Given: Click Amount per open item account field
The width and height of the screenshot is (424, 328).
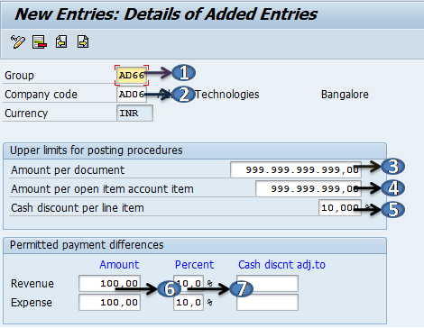Looking at the screenshot, I should pyautogui.click(x=309, y=188).
